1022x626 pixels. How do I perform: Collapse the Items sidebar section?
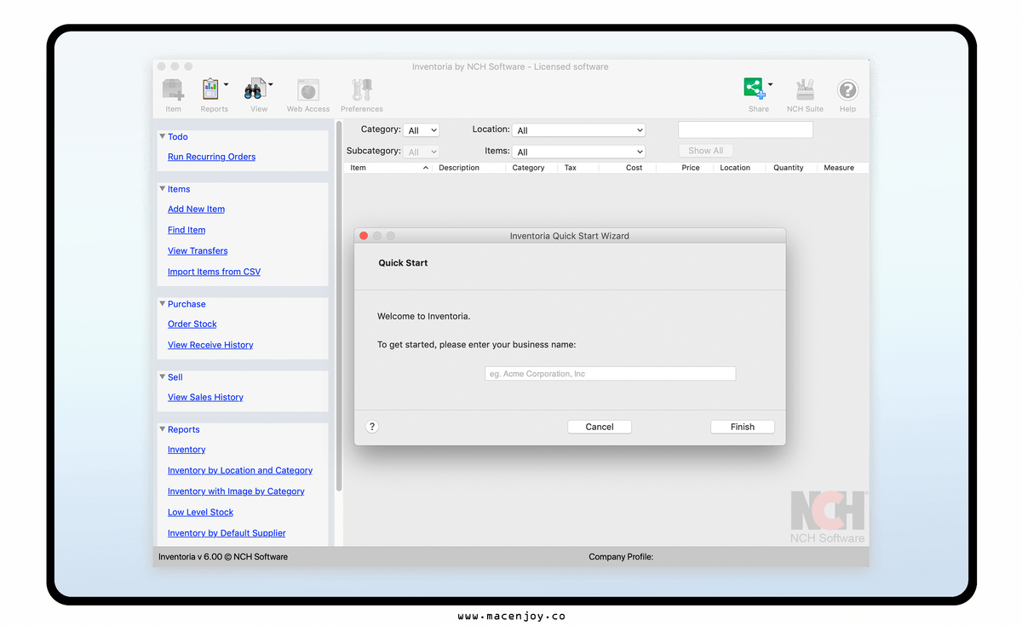pos(163,189)
